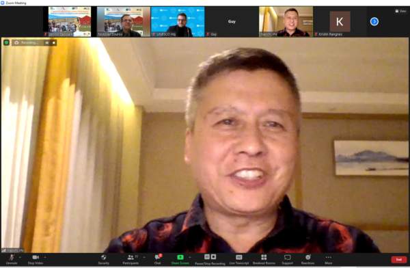Viewport: 410px width, 268px height.
Task: Open the Participants panel
Action: click(x=131, y=259)
